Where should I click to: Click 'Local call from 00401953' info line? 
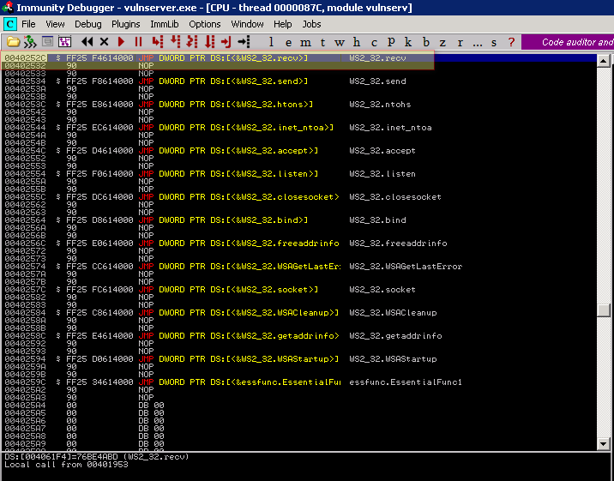[66, 465]
